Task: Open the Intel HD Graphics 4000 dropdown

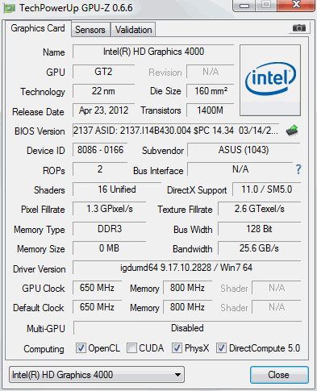Action: (97, 375)
